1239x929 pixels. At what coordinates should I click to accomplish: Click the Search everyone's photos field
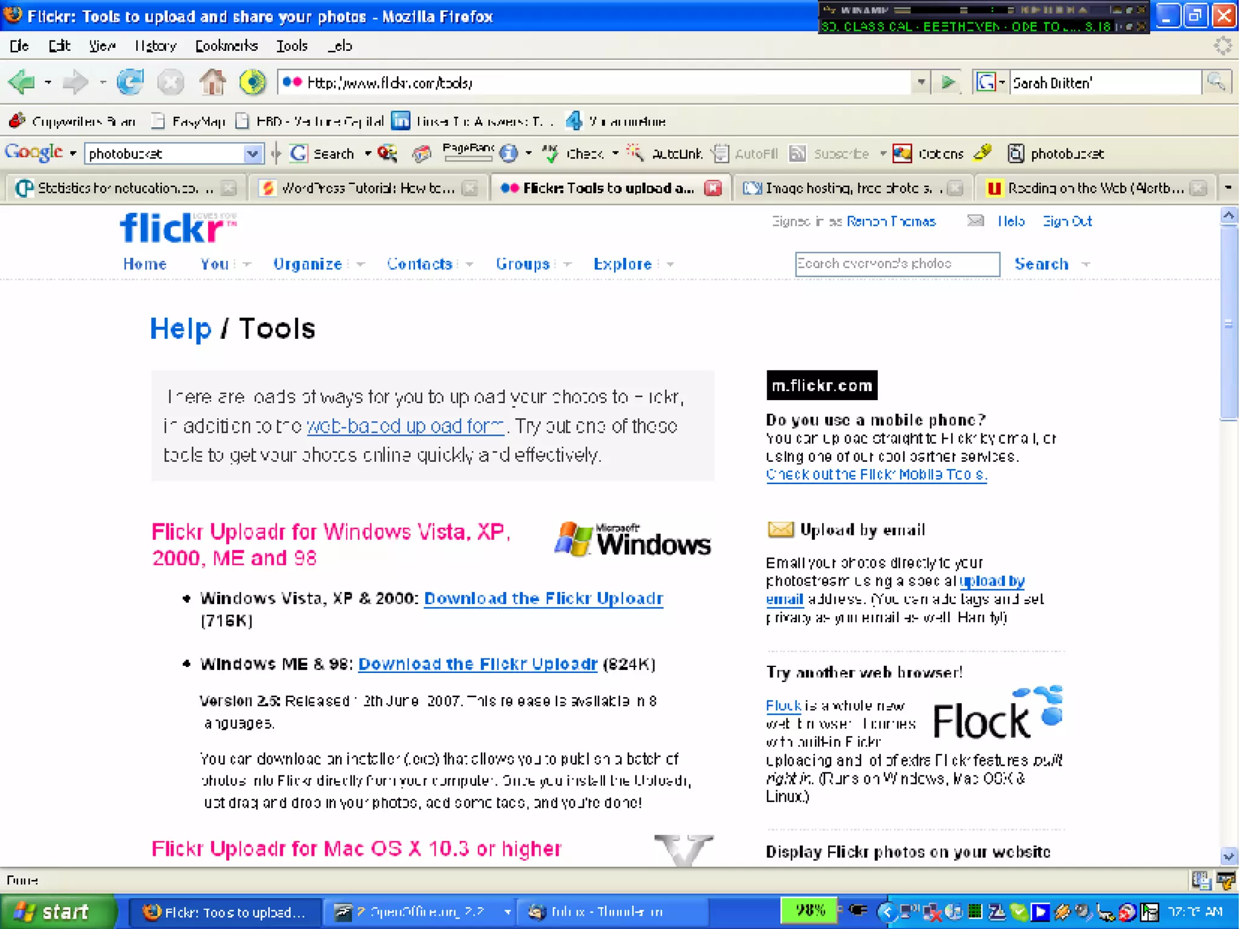click(x=897, y=264)
